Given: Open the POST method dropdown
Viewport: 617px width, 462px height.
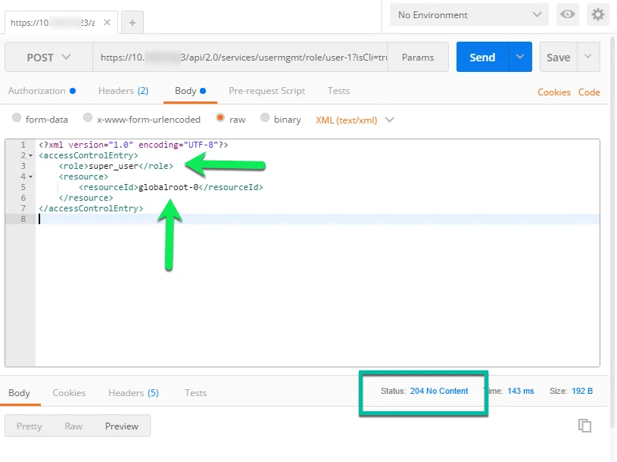Looking at the screenshot, I should pos(48,58).
